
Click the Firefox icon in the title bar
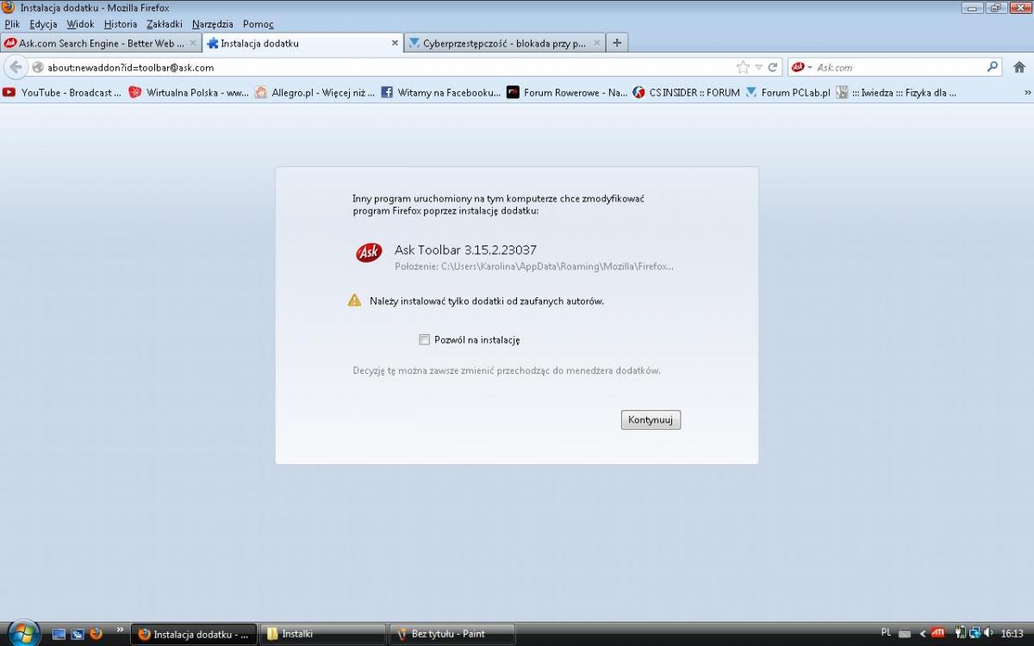tap(9, 8)
